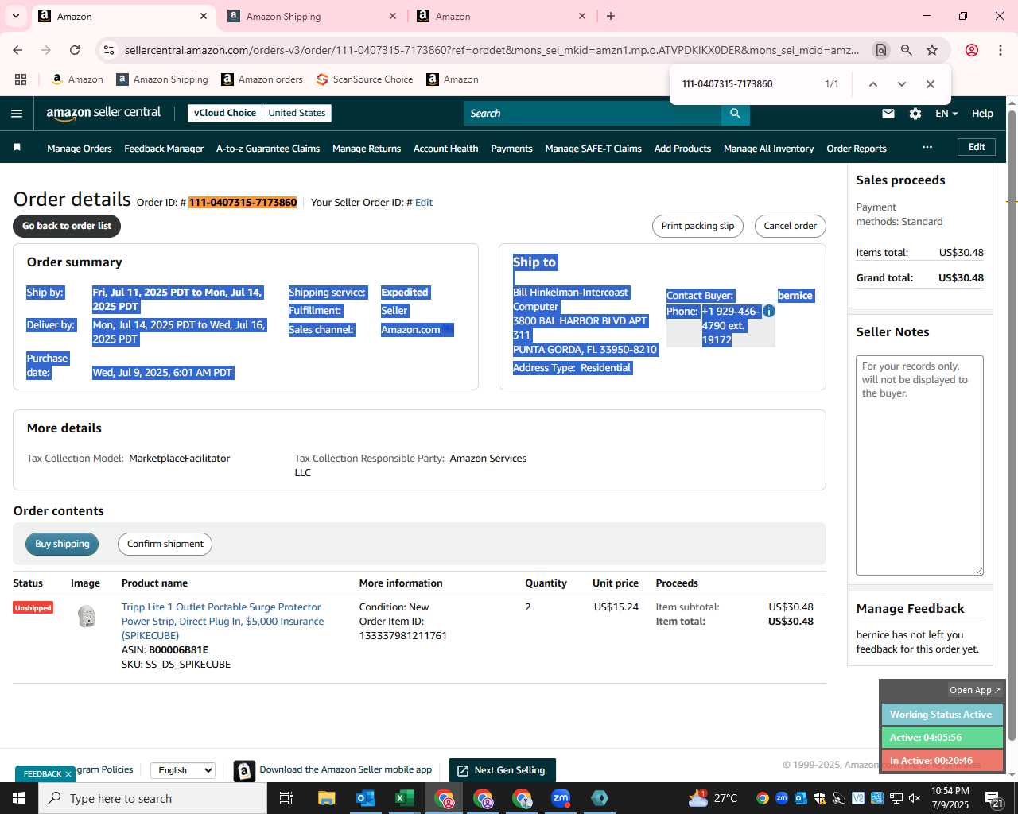Open the ScanSource Choice bookmark
Viewport: 1018px width, 814px height.
[x=364, y=79]
